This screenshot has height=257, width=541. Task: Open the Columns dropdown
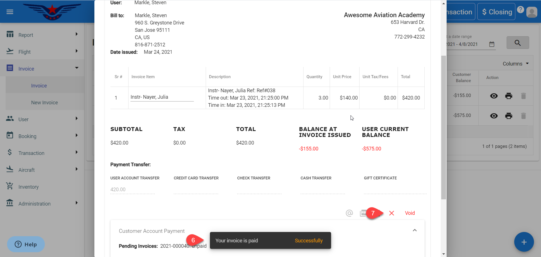(515, 64)
